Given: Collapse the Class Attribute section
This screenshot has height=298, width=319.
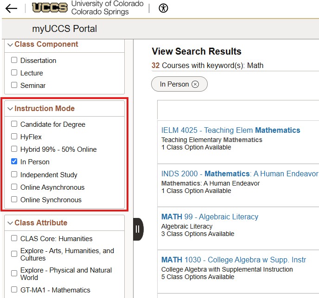Looking at the screenshot, I should click(x=10, y=223).
